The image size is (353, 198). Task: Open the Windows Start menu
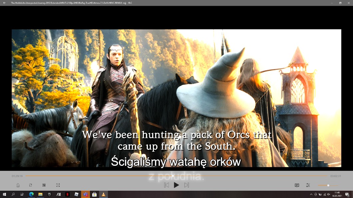[5, 194]
